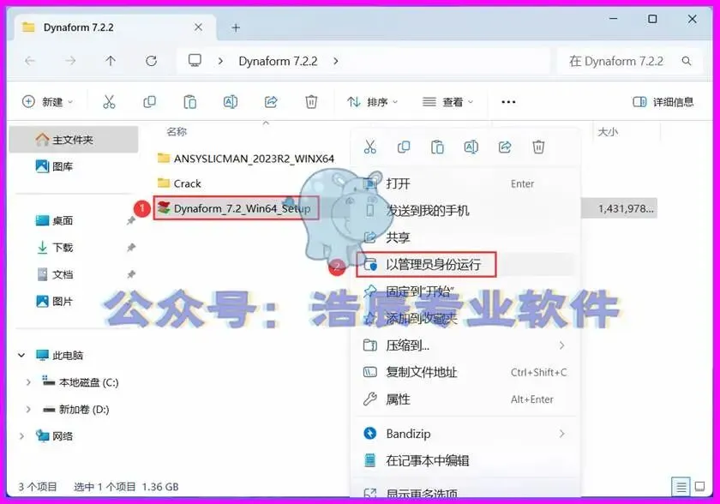This screenshot has height=504, width=720.
Task: Click the 大小 column header
Action: click(608, 132)
